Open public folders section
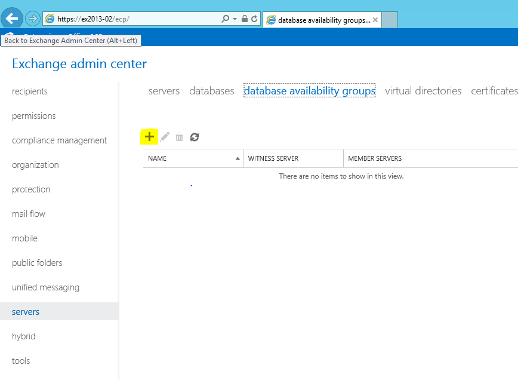Viewport: 518px width, 380px height. pyautogui.click(x=37, y=262)
